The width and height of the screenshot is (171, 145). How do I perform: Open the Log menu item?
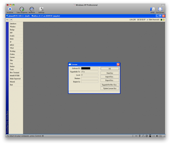[x=16, y=63]
